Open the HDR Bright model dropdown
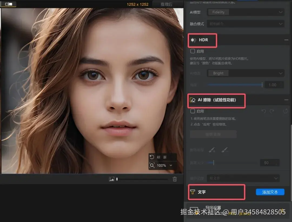The height and width of the screenshot is (222, 292). tap(245, 73)
